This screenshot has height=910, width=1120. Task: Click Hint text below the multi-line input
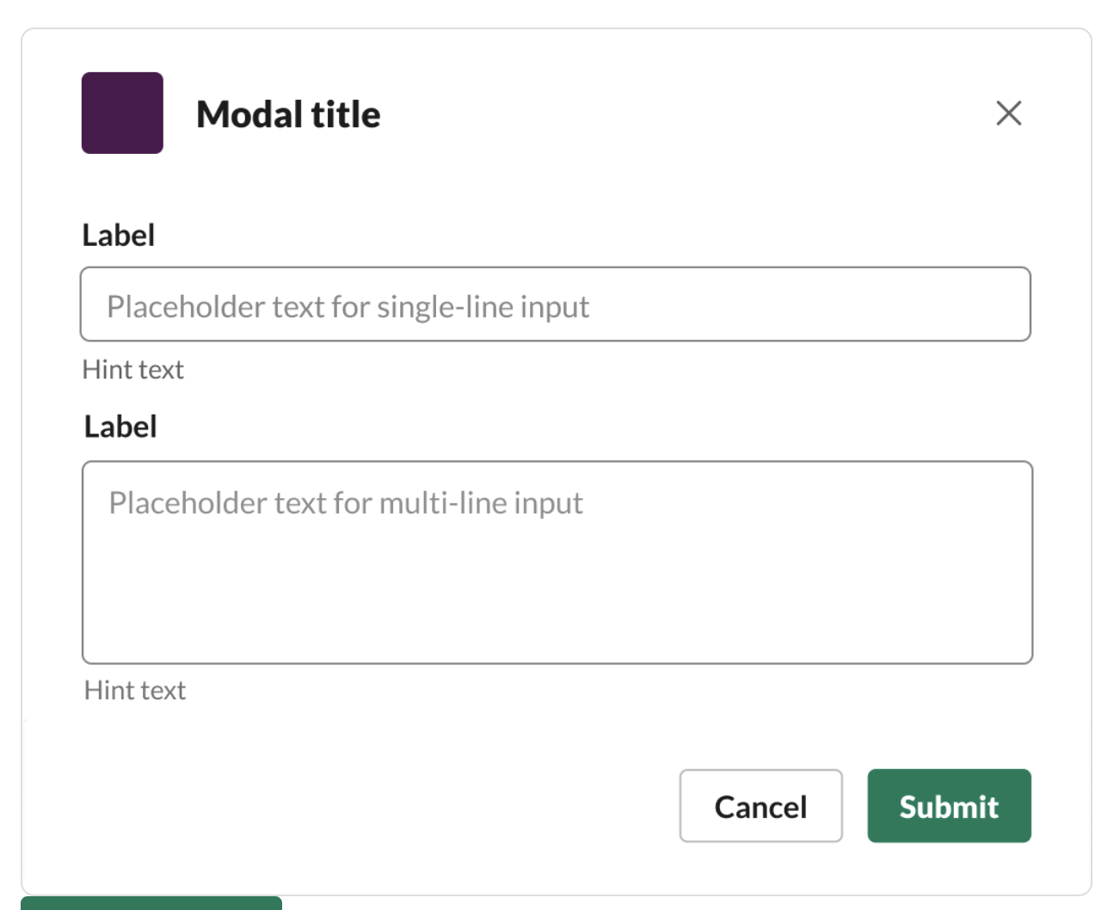click(135, 691)
